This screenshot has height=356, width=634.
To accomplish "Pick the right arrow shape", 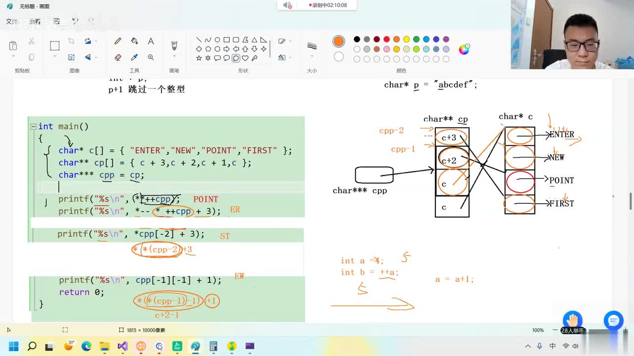I will (226, 49).
